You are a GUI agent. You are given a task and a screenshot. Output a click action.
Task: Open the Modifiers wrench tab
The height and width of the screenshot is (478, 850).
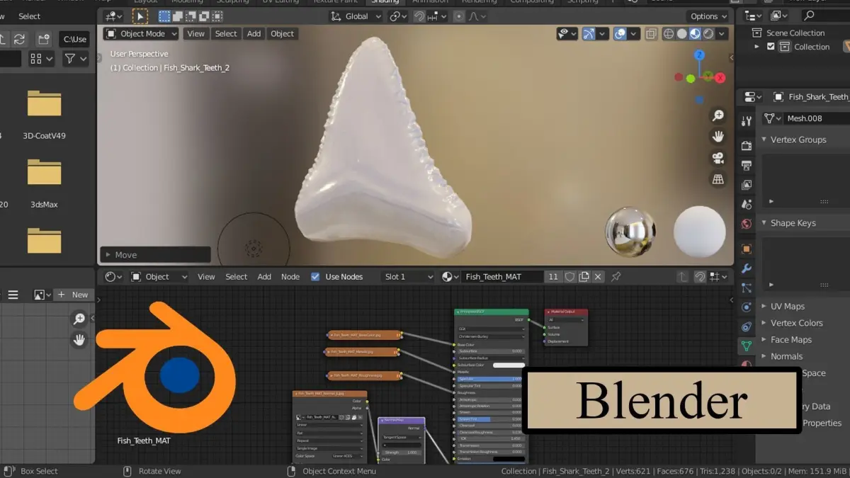[746, 268]
